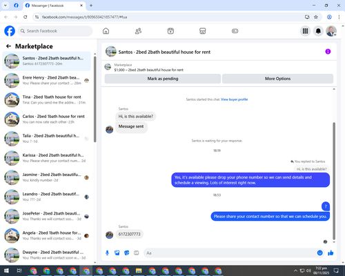
Task: Choose a sticker icon in composer
Action: point(127,253)
